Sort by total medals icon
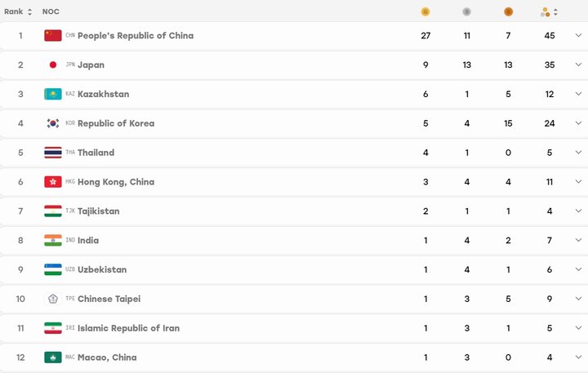 click(549, 12)
